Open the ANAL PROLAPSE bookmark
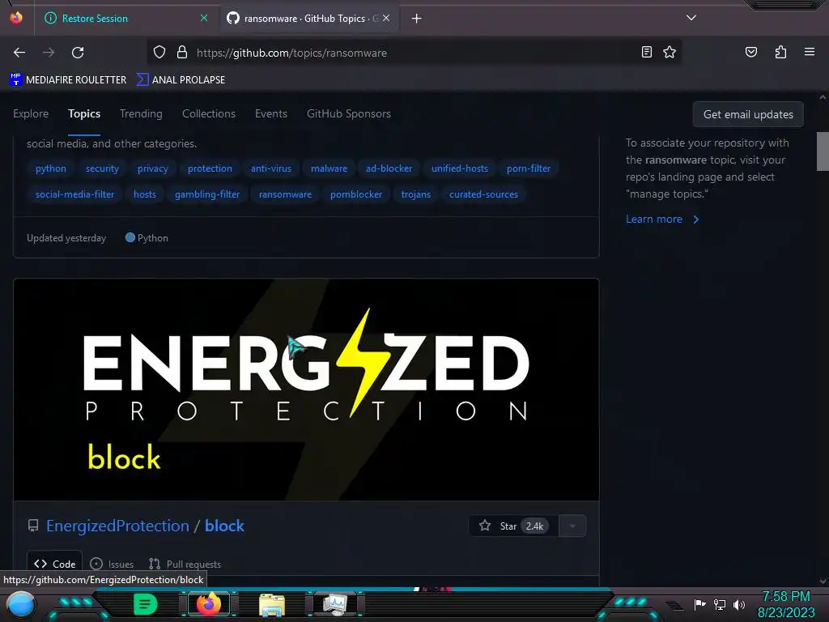This screenshot has height=622, width=829. tap(181, 80)
